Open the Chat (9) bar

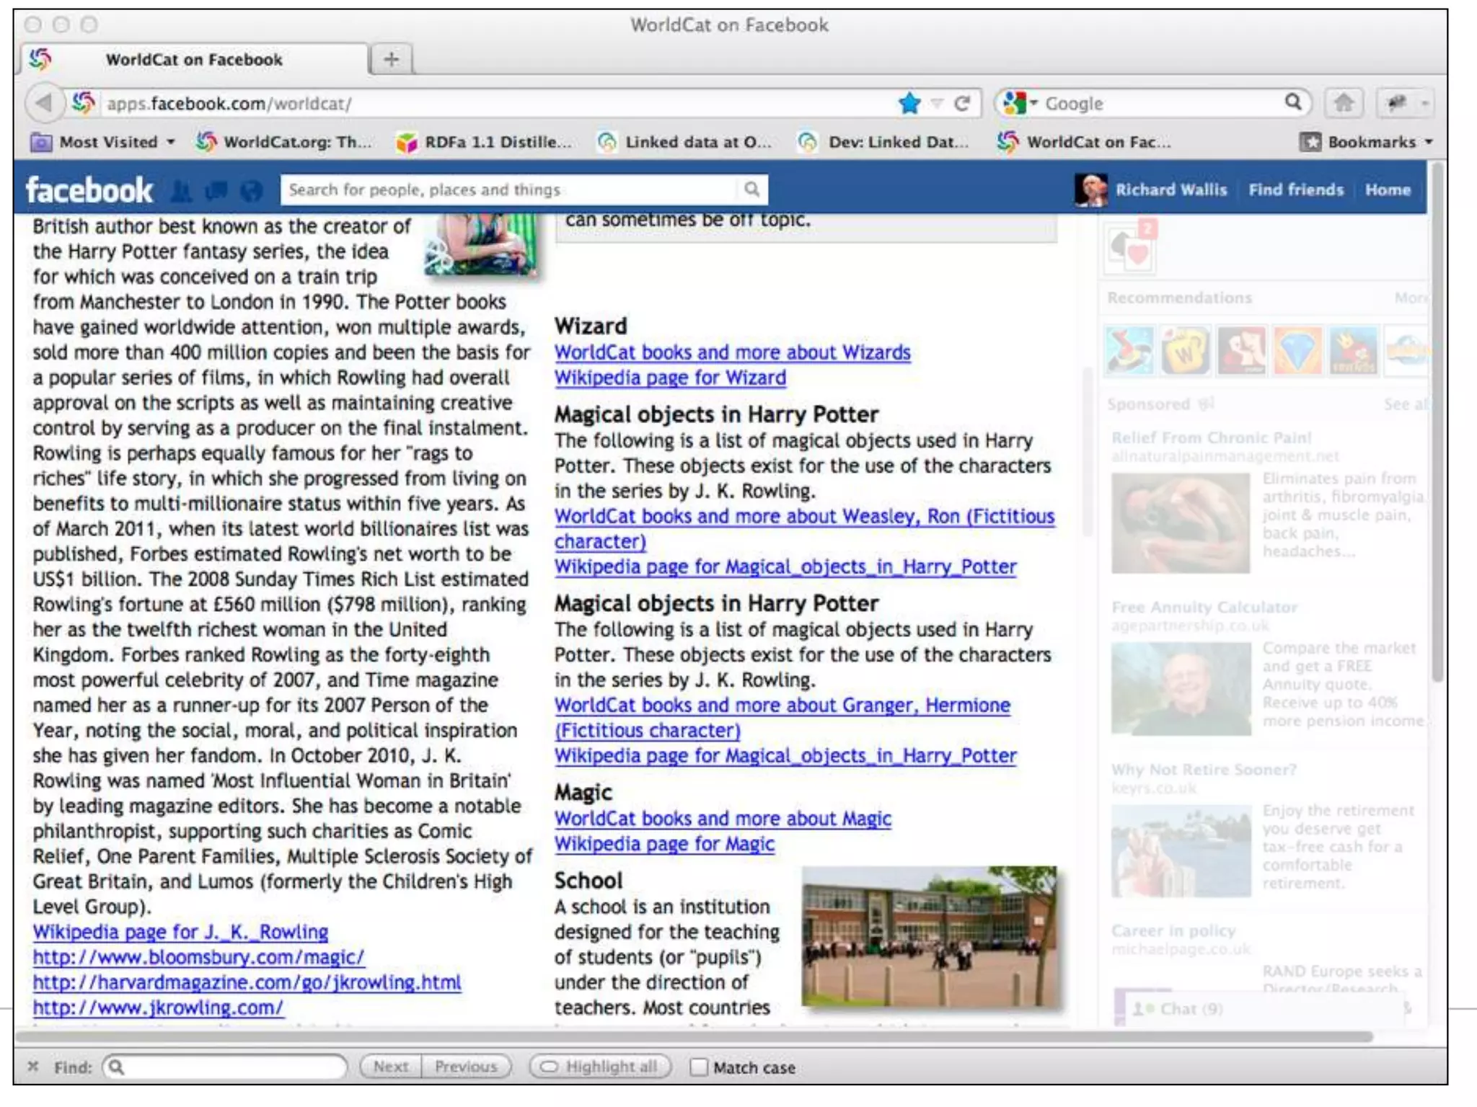[x=1262, y=1009]
